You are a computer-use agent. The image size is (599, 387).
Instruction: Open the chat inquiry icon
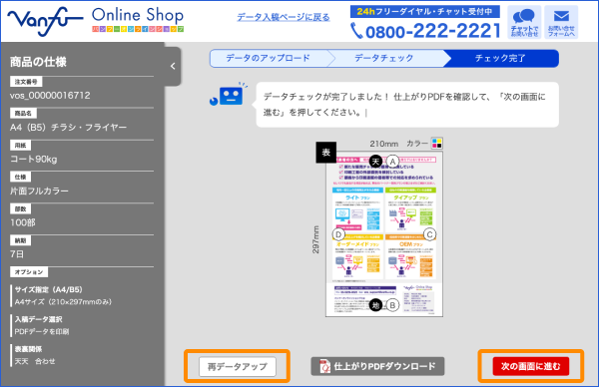(x=524, y=22)
